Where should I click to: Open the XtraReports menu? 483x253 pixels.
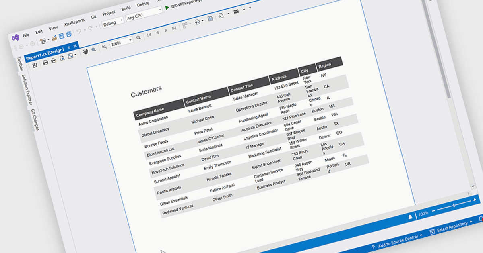pos(74,22)
